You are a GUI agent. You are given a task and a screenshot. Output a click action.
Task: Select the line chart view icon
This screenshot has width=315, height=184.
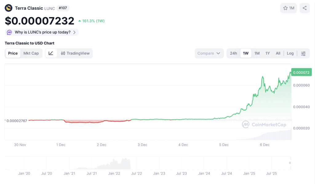pyautogui.click(x=51, y=53)
